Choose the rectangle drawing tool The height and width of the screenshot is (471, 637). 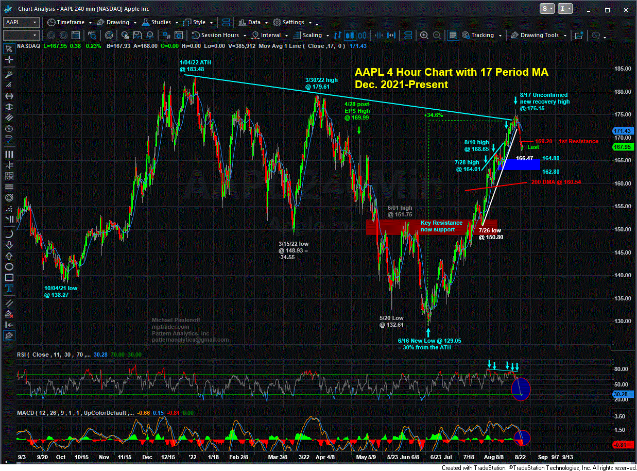pos(9,278)
